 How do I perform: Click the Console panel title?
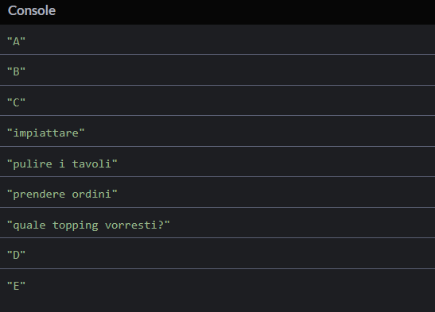click(32, 11)
